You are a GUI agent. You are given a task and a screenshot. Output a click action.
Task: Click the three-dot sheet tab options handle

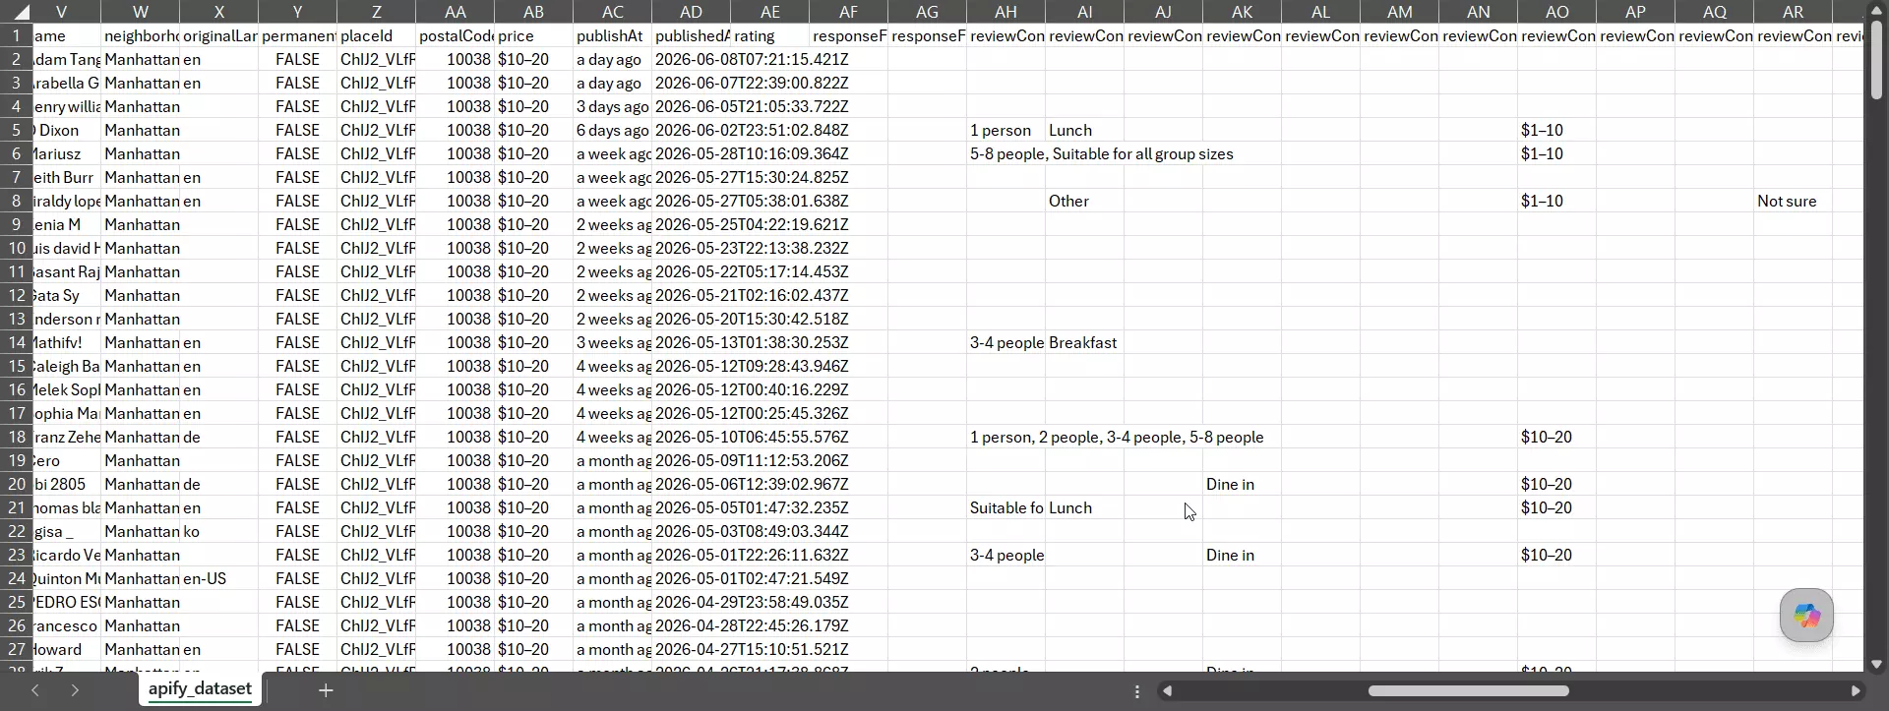[x=1137, y=691]
